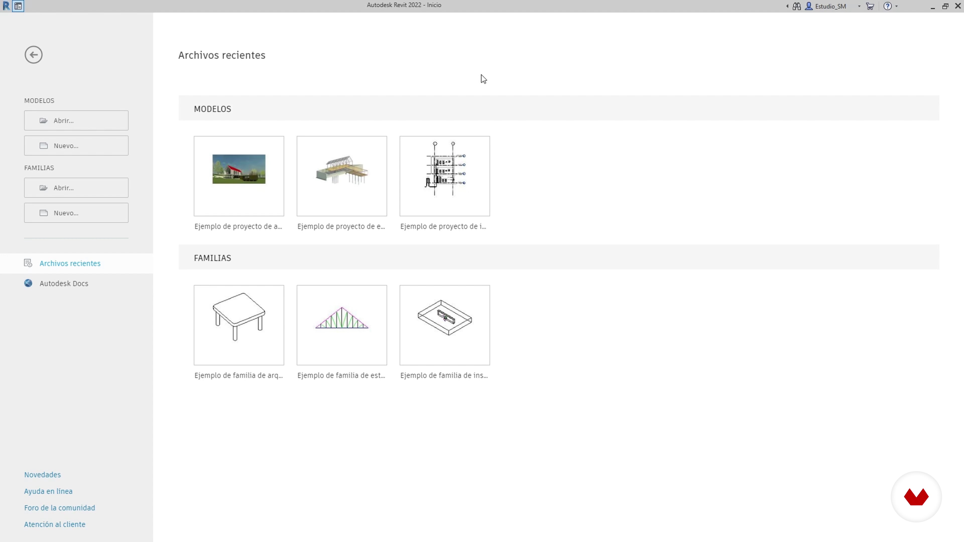Collapse the info center left arrow

(787, 6)
